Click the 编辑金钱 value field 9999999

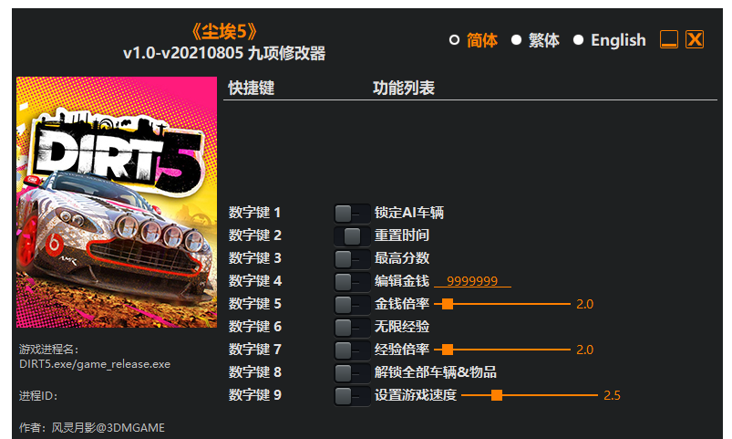click(472, 281)
